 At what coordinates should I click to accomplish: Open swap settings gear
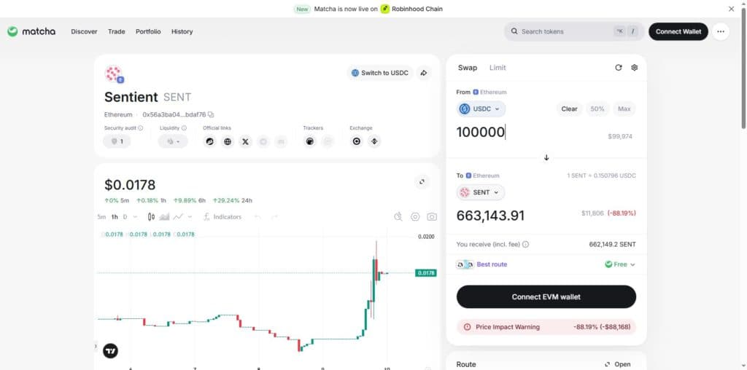point(634,68)
